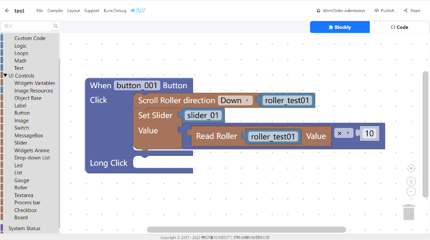Open the Board category

click(x=21, y=218)
